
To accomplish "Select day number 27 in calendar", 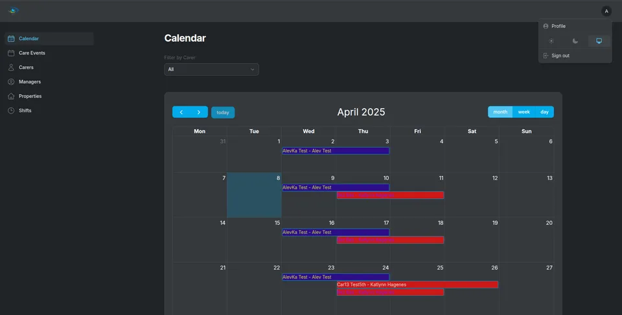I will [x=549, y=268].
